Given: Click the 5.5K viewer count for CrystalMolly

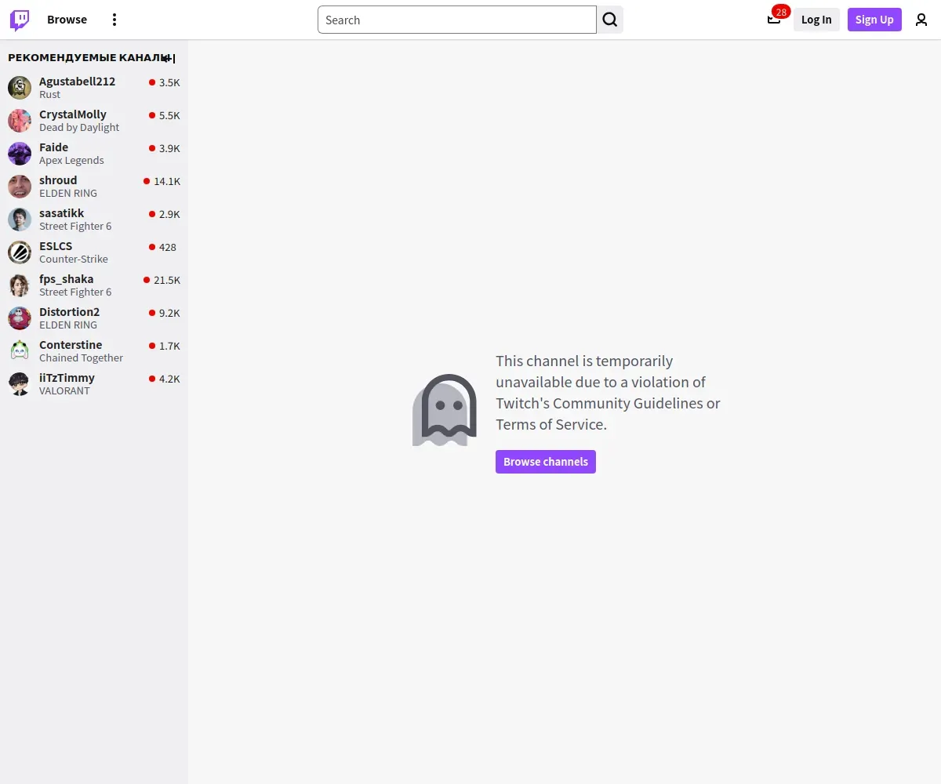Looking at the screenshot, I should coord(169,115).
